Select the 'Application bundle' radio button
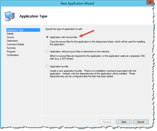Image resolution: width=157 pixels, height=131 pixels. [47, 66]
